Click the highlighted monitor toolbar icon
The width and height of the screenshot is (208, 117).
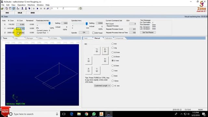coord(14,8)
